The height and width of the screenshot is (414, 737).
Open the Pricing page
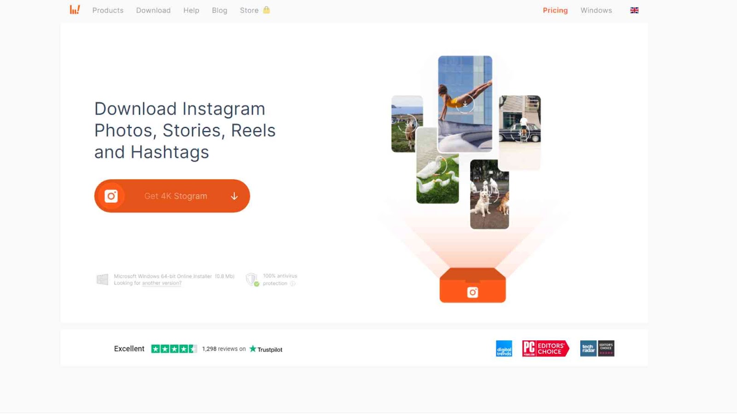click(x=555, y=10)
